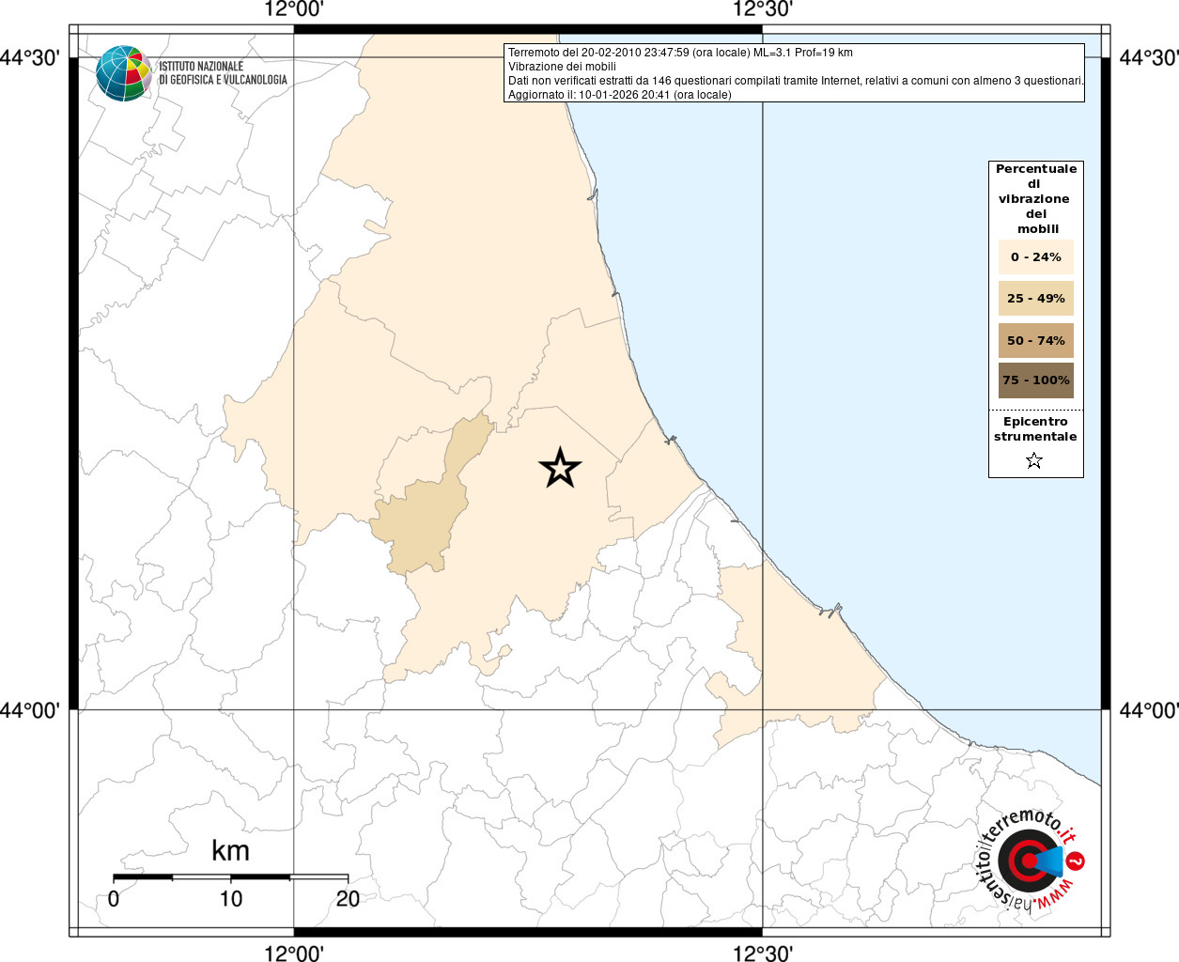Click the star symbol in the legend
Image resolution: width=1179 pixels, height=962 pixels.
[x=1034, y=460]
